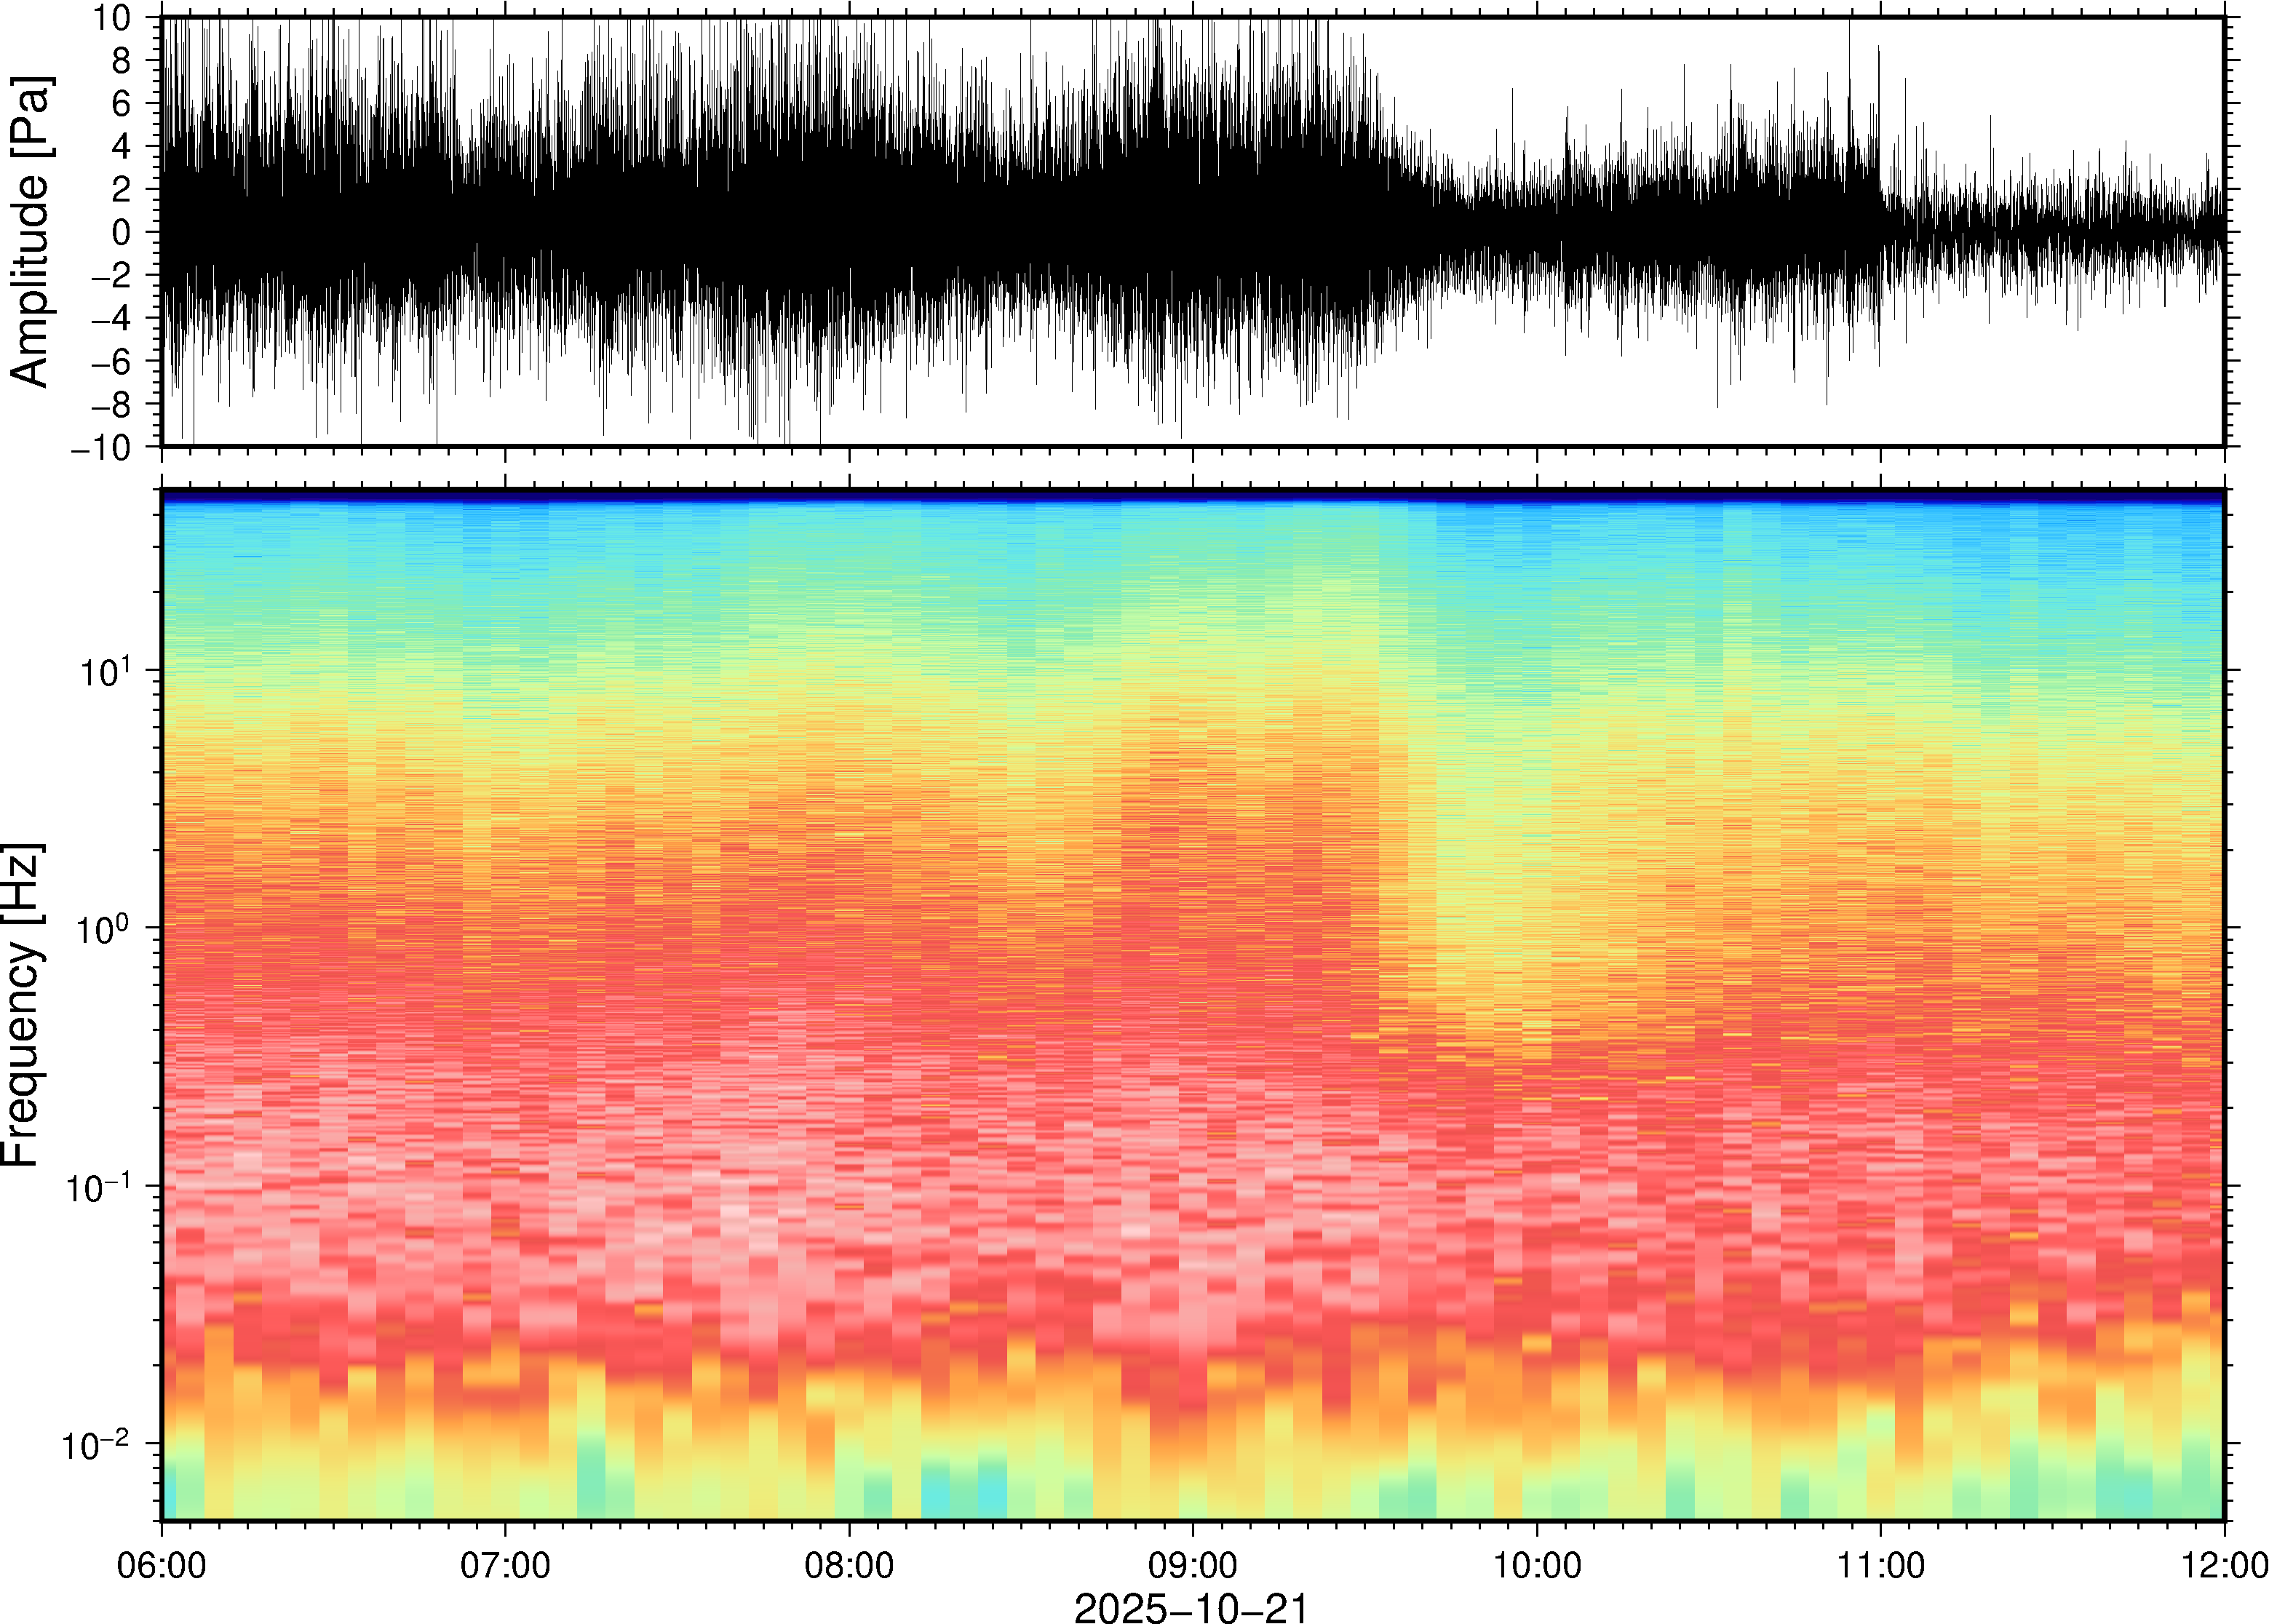Click the 10¹ frequency tick label
Screen dimensions: 2269x1624
pyautogui.click(x=106, y=670)
